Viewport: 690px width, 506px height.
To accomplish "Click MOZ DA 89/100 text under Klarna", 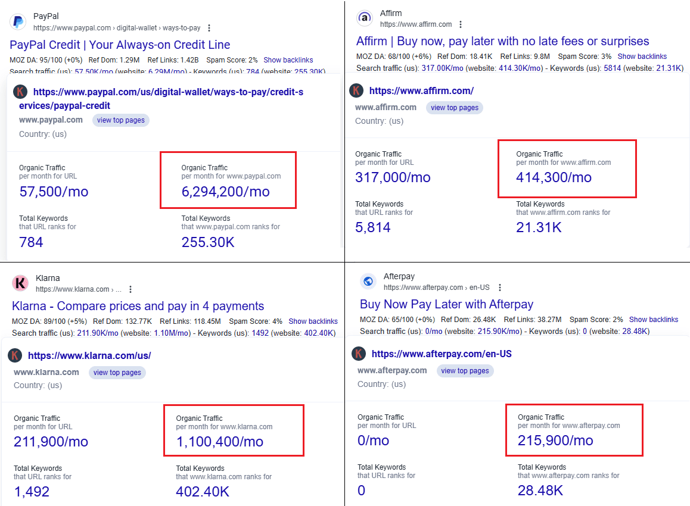I will pos(49,321).
